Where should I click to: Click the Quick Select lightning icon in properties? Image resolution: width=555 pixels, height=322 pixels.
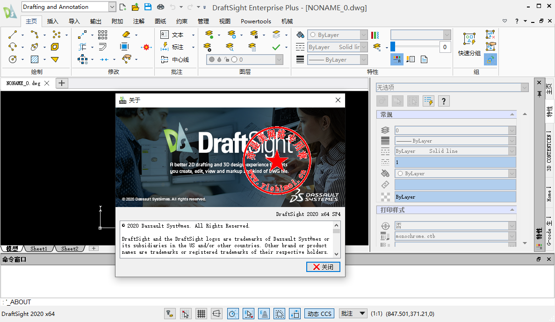[x=428, y=101]
